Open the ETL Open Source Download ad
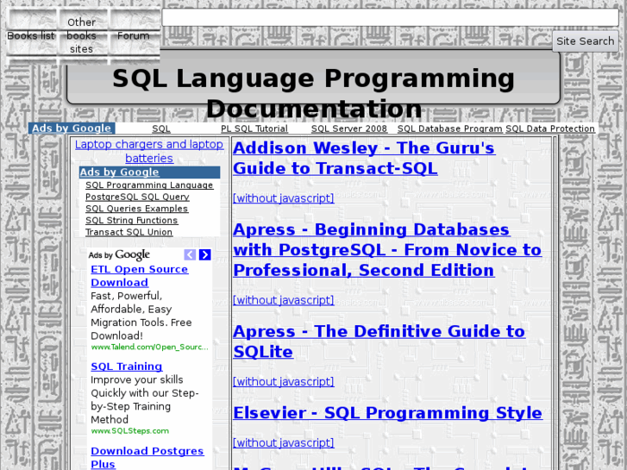The height and width of the screenshot is (470, 627). pos(139,276)
